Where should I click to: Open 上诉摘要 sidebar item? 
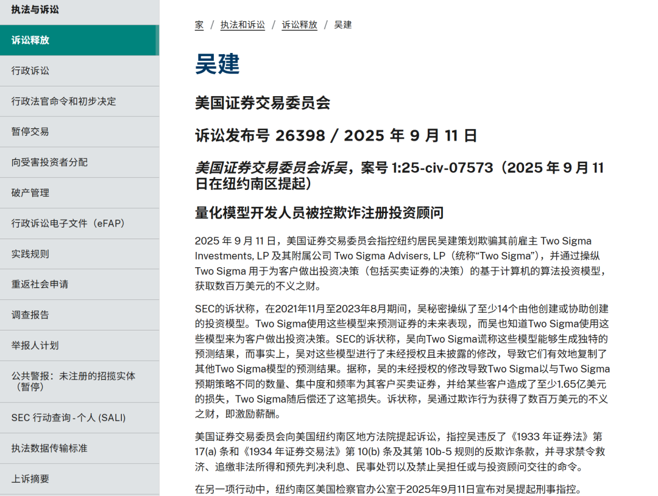79,479
